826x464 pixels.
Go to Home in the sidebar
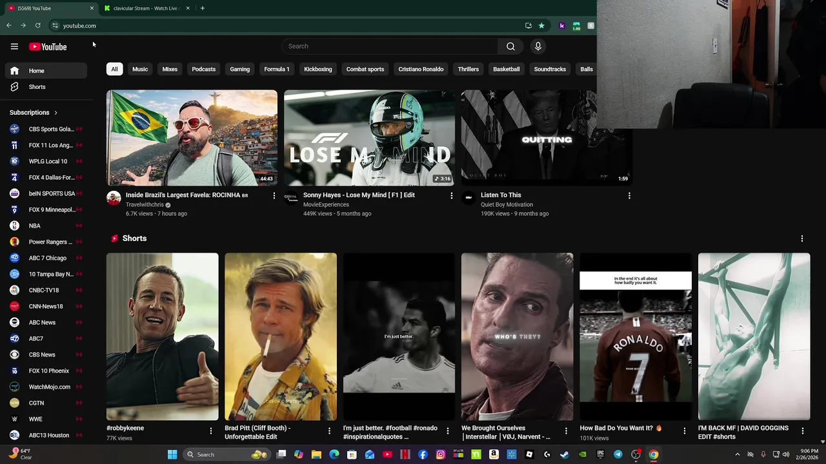45,71
